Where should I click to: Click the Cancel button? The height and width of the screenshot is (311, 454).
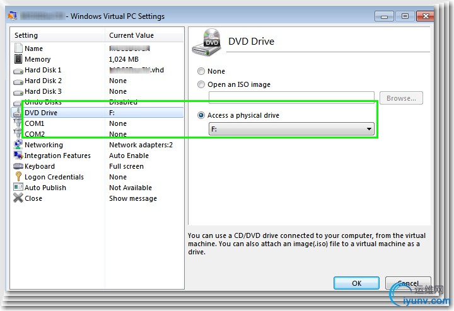click(x=408, y=283)
